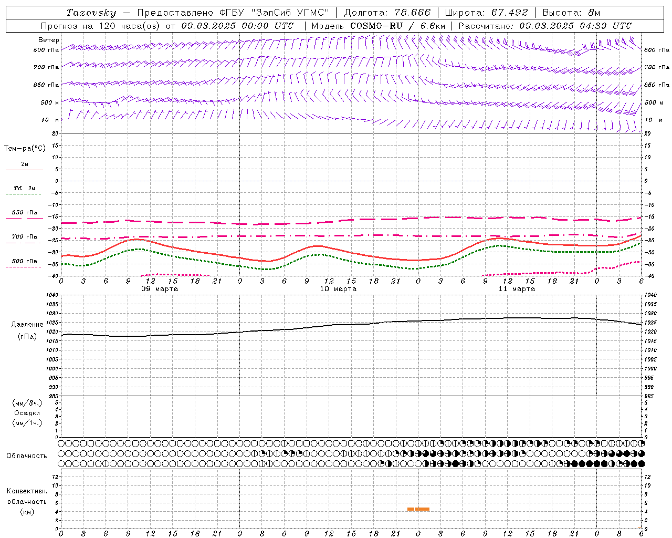The image size is (672, 538).
Task: Click the longitude value "Долгота: 78.666"
Action: point(387,13)
